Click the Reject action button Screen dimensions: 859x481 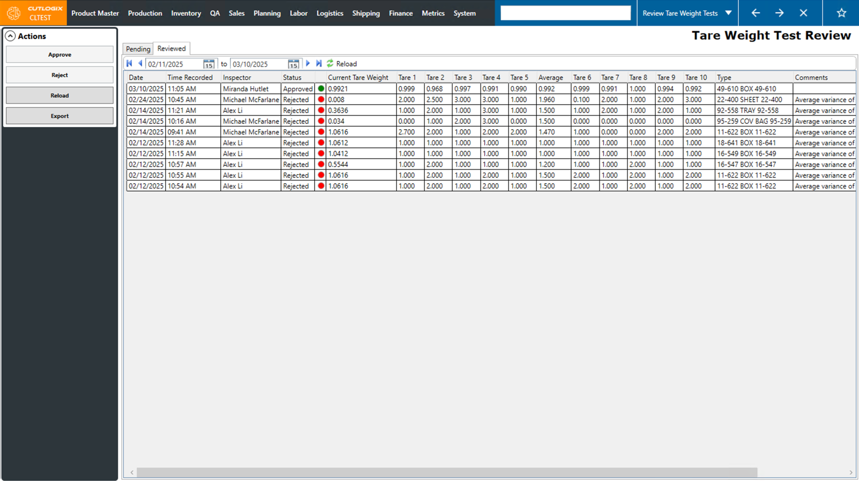60,75
